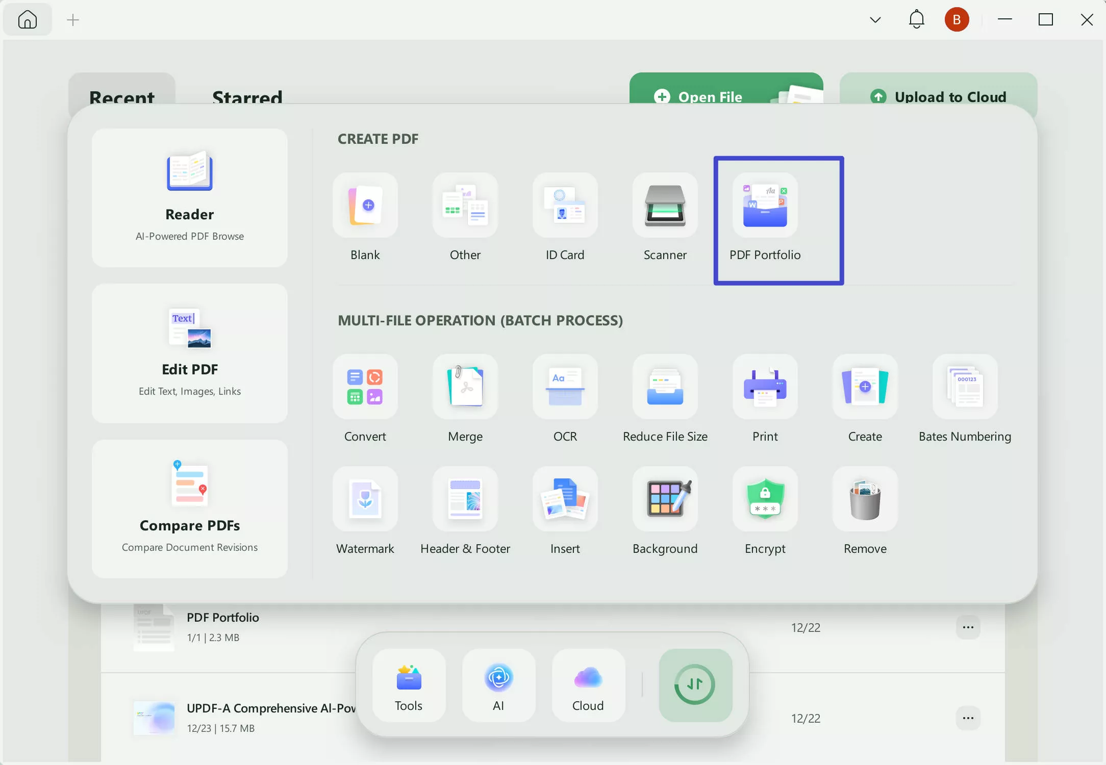Launch the Watermark batch tool
The image size is (1106, 765).
point(365,499)
